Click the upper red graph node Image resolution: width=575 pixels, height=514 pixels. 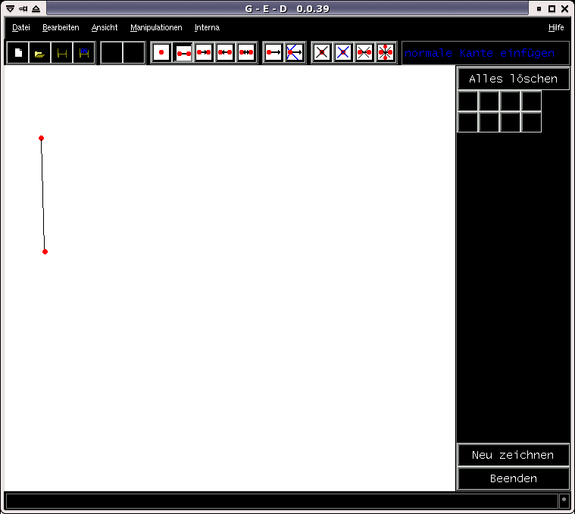coord(42,138)
